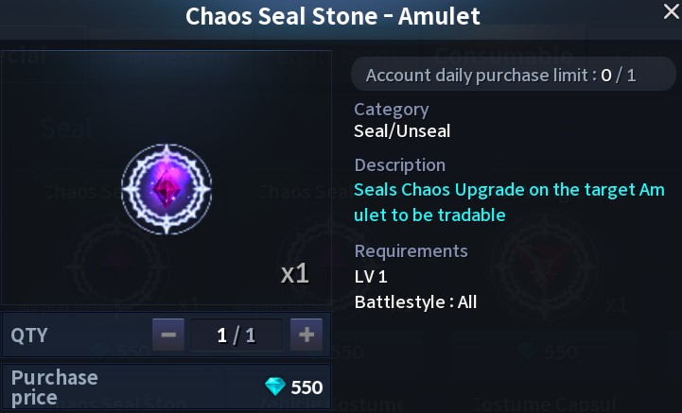This screenshot has height=413, width=682.
Task: Click the LV 1 requirement text
Action: click(x=370, y=277)
